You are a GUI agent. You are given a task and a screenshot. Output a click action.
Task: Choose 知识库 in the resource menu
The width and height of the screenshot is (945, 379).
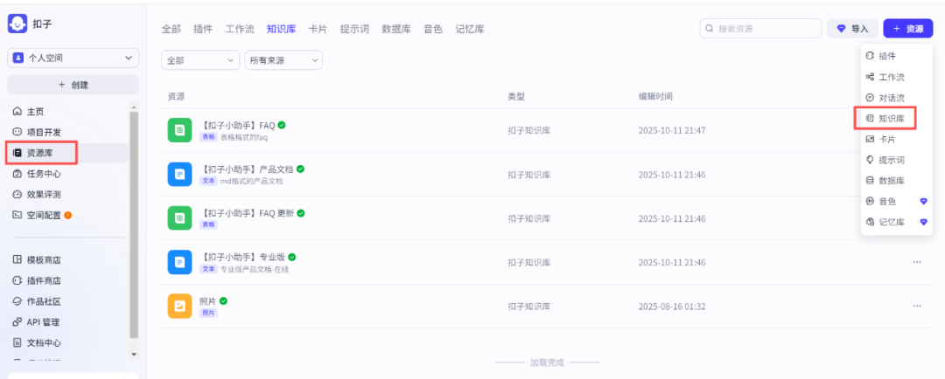[897, 119]
